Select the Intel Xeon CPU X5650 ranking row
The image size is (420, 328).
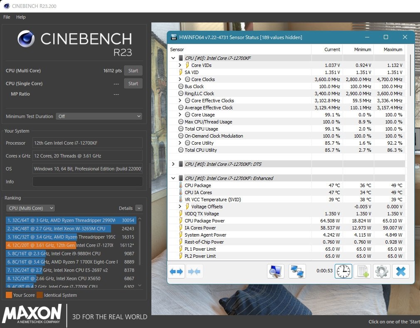(71, 279)
